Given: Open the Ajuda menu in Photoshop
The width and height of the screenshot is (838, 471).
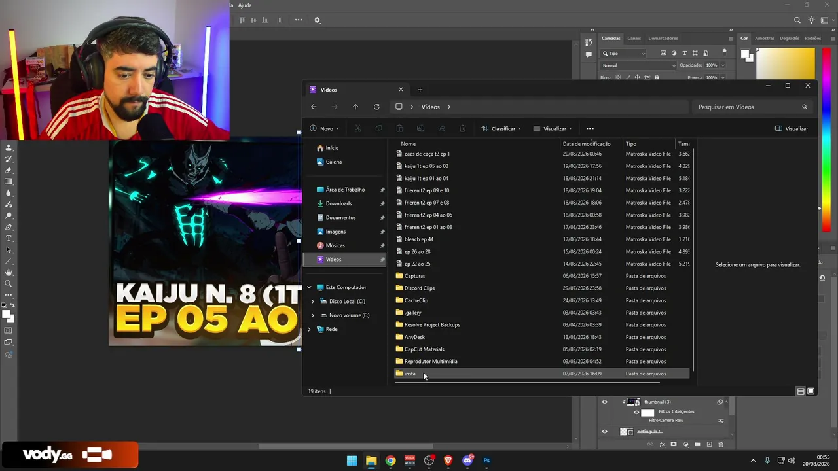Looking at the screenshot, I should [245, 5].
